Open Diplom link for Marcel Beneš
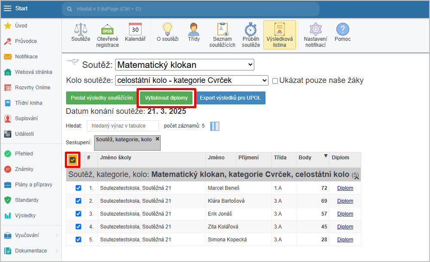The height and width of the screenshot is (262, 430). tap(345, 188)
